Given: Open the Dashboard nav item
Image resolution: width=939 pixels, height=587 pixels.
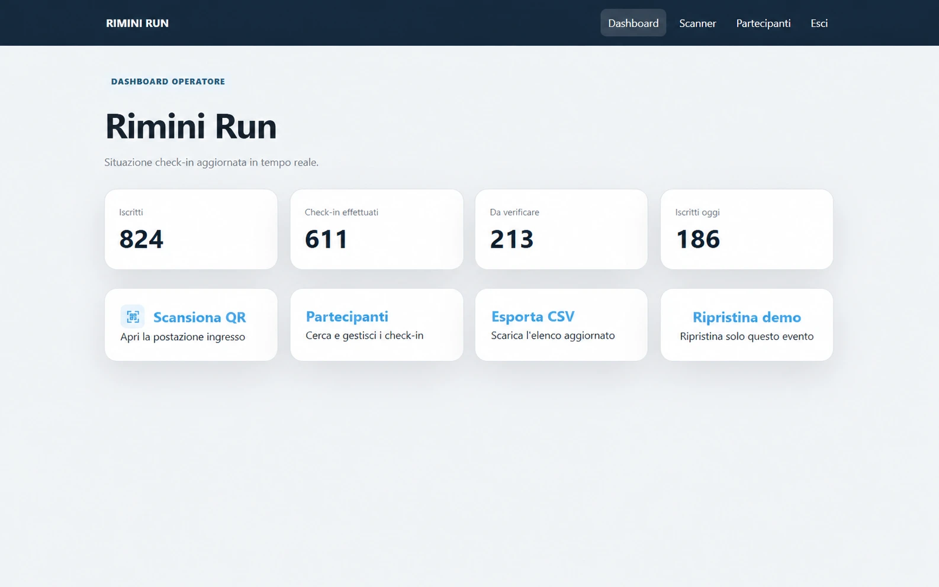Looking at the screenshot, I should 633,23.
